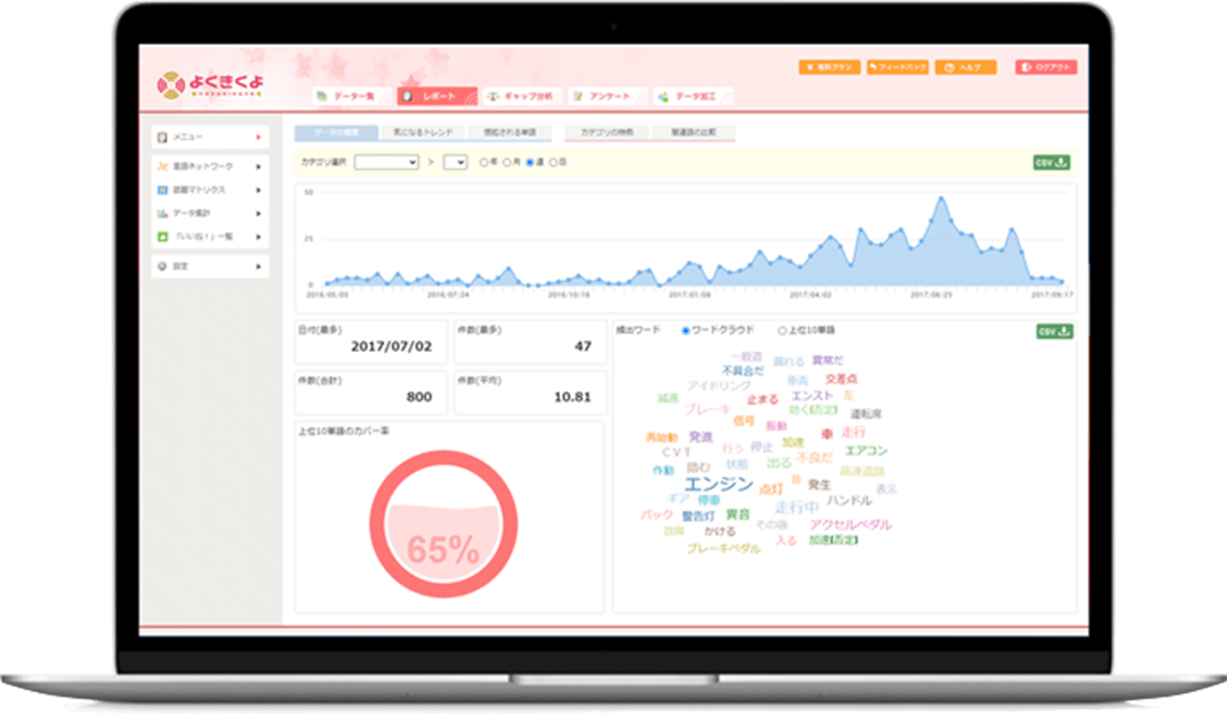Expand the 「いいね！」一覧 sidebar item
Viewport: 1227px width, 715px height.
coord(210,237)
